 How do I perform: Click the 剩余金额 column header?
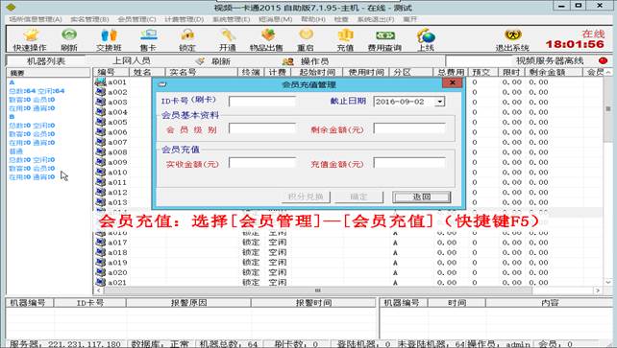tap(554, 72)
